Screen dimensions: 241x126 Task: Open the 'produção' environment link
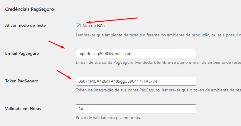pyautogui.click(x=200, y=35)
